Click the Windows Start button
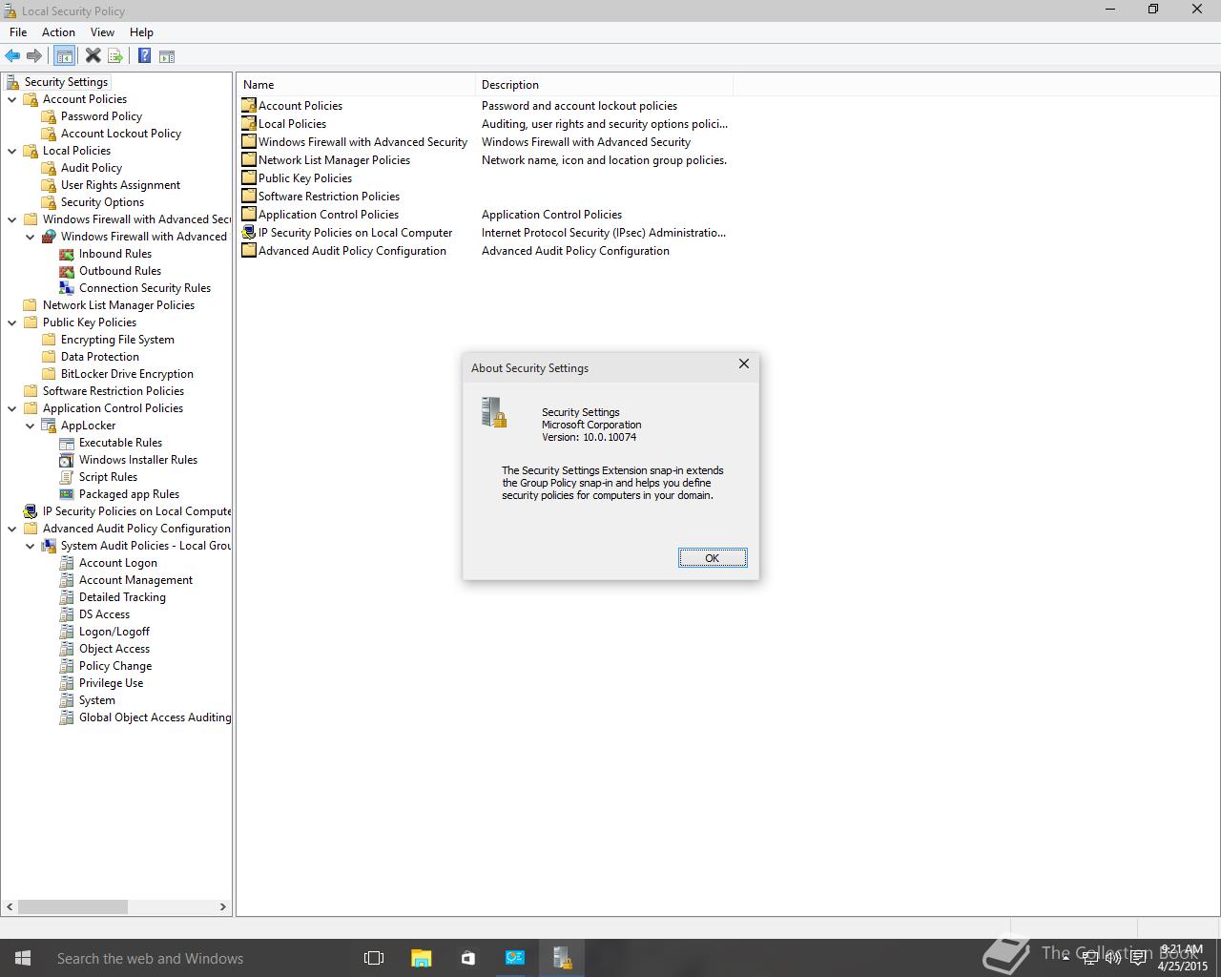This screenshot has width=1221, height=977. [23, 958]
